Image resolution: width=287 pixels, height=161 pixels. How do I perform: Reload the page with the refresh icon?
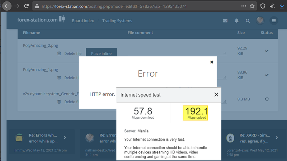[26, 6]
